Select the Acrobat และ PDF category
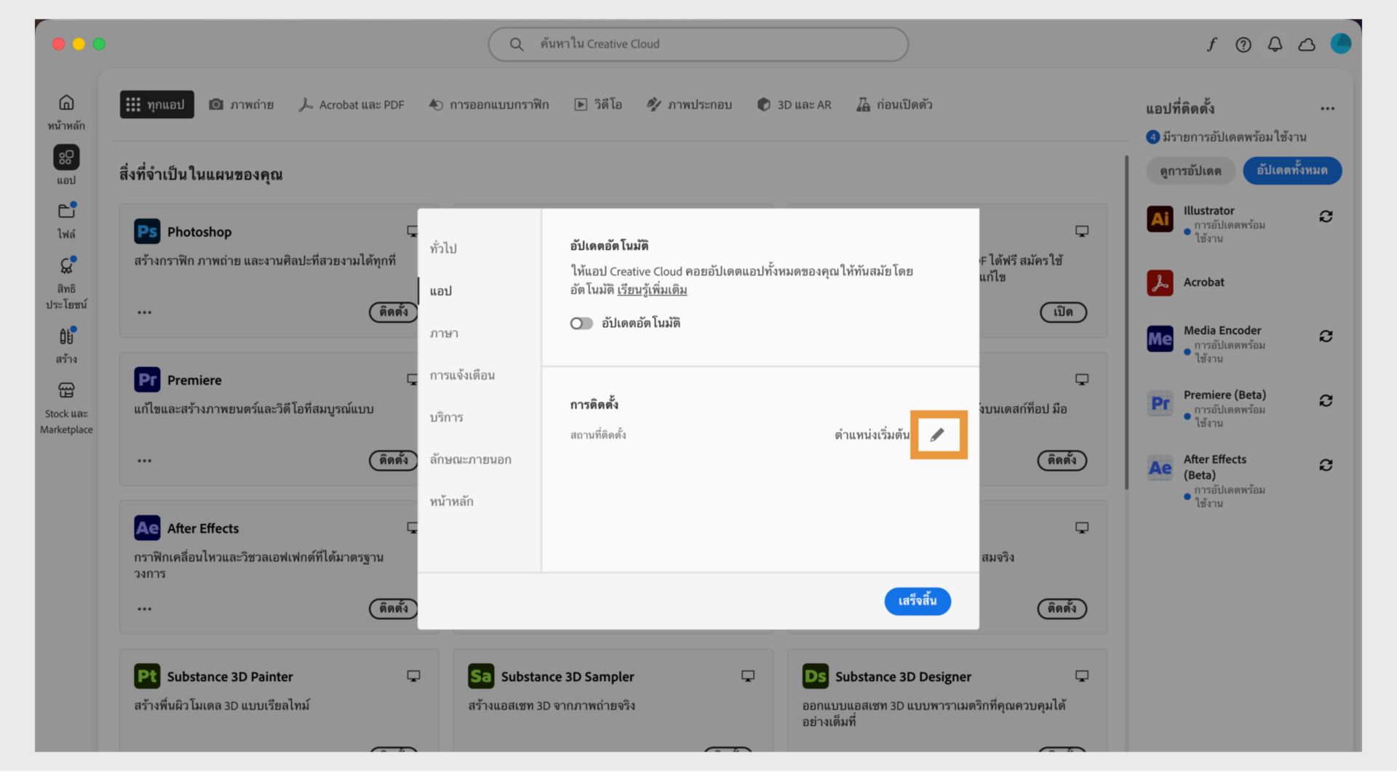1397x772 pixels. pos(351,105)
